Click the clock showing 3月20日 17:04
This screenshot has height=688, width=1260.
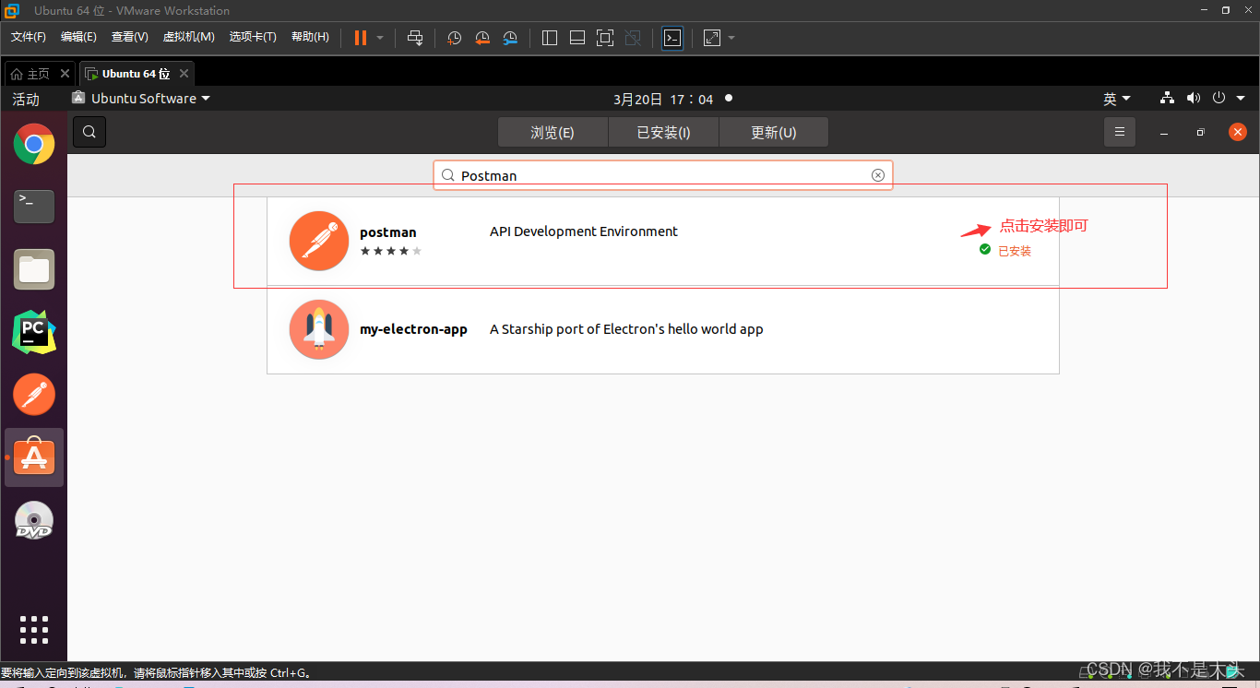663,99
